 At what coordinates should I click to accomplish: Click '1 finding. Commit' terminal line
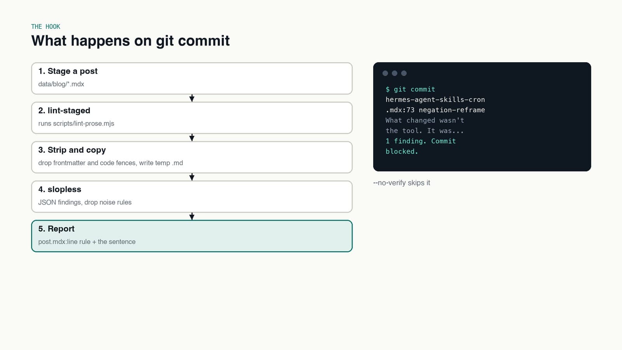pos(421,141)
